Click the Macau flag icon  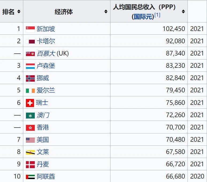pos(30,116)
